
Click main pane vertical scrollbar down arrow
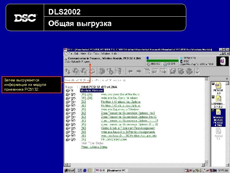click(x=206, y=161)
